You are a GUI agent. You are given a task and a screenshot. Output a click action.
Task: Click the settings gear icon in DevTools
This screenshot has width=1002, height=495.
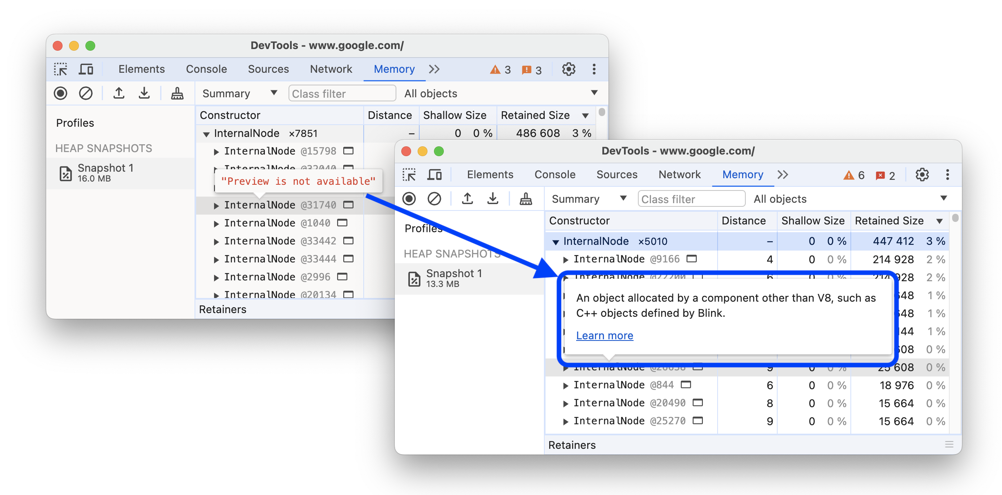click(925, 175)
